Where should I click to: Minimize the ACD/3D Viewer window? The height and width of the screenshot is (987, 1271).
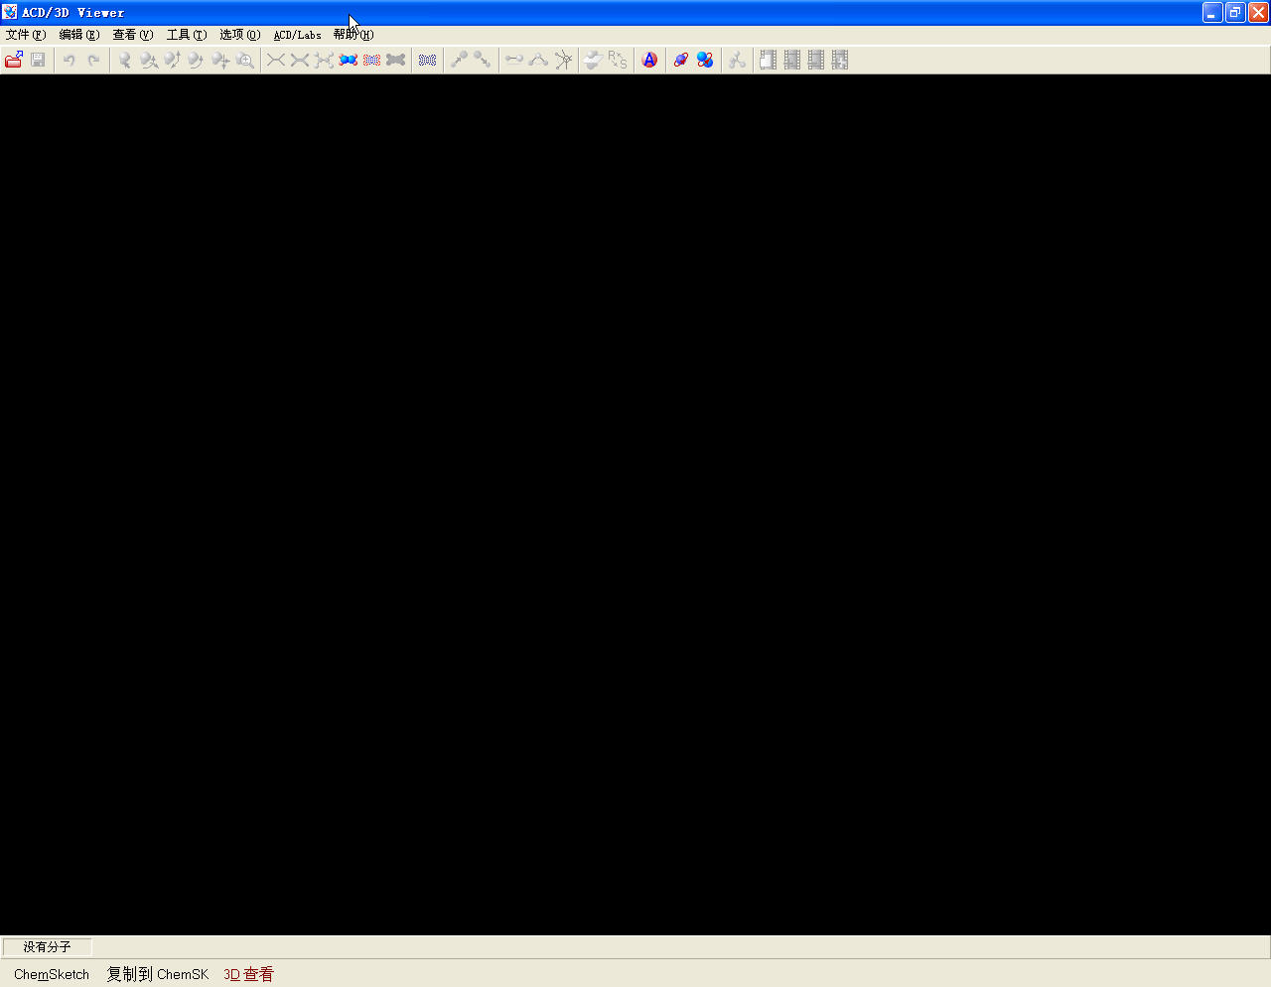pyautogui.click(x=1212, y=12)
